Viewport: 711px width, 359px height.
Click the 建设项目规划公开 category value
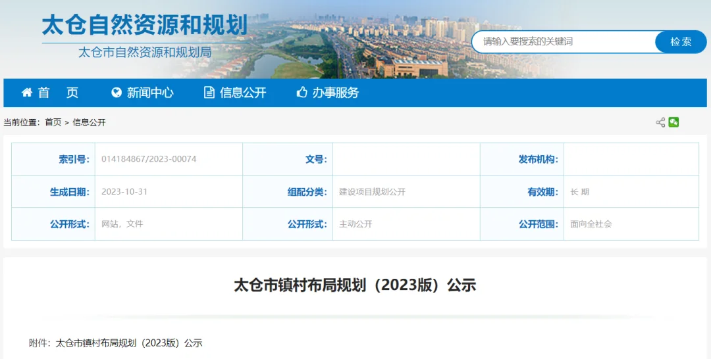coord(372,191)
